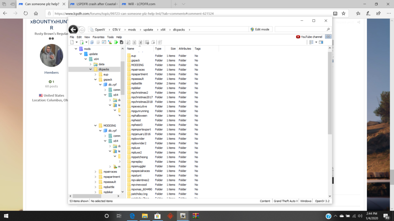Collapse the MODDING node in tree
The image size is (394, 221).
95,125
